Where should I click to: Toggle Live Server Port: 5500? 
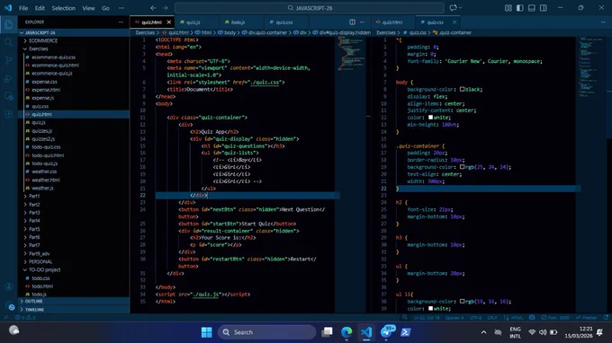click(x=555, y=318)
